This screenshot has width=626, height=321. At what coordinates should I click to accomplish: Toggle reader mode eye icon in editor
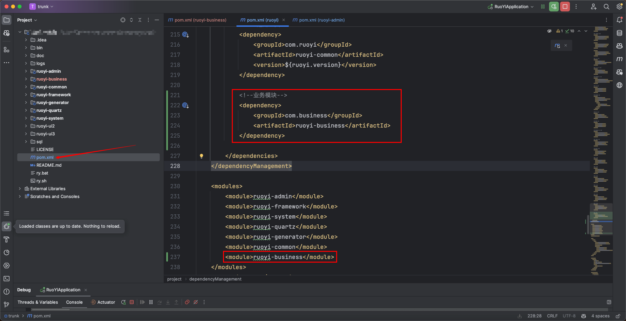coord(549,31)
